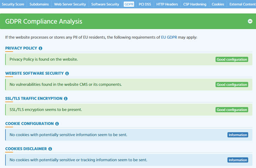Image resolution: width=256 pixels, height=168 pixels.
Task: Click Good configuration badge for SSL/TLS encryption
Action: tap(232, 110)
